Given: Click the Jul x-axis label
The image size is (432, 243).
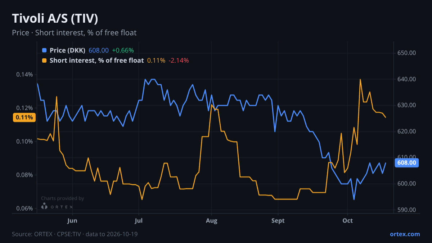Looking at the screenshot, I should click(139, 221).
